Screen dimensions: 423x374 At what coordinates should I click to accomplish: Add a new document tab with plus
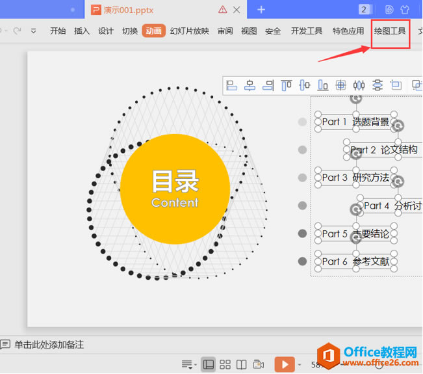point(261,10)
